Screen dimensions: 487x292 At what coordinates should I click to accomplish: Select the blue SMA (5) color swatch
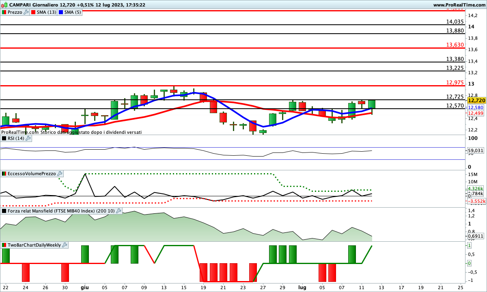[x=61, y=12]
